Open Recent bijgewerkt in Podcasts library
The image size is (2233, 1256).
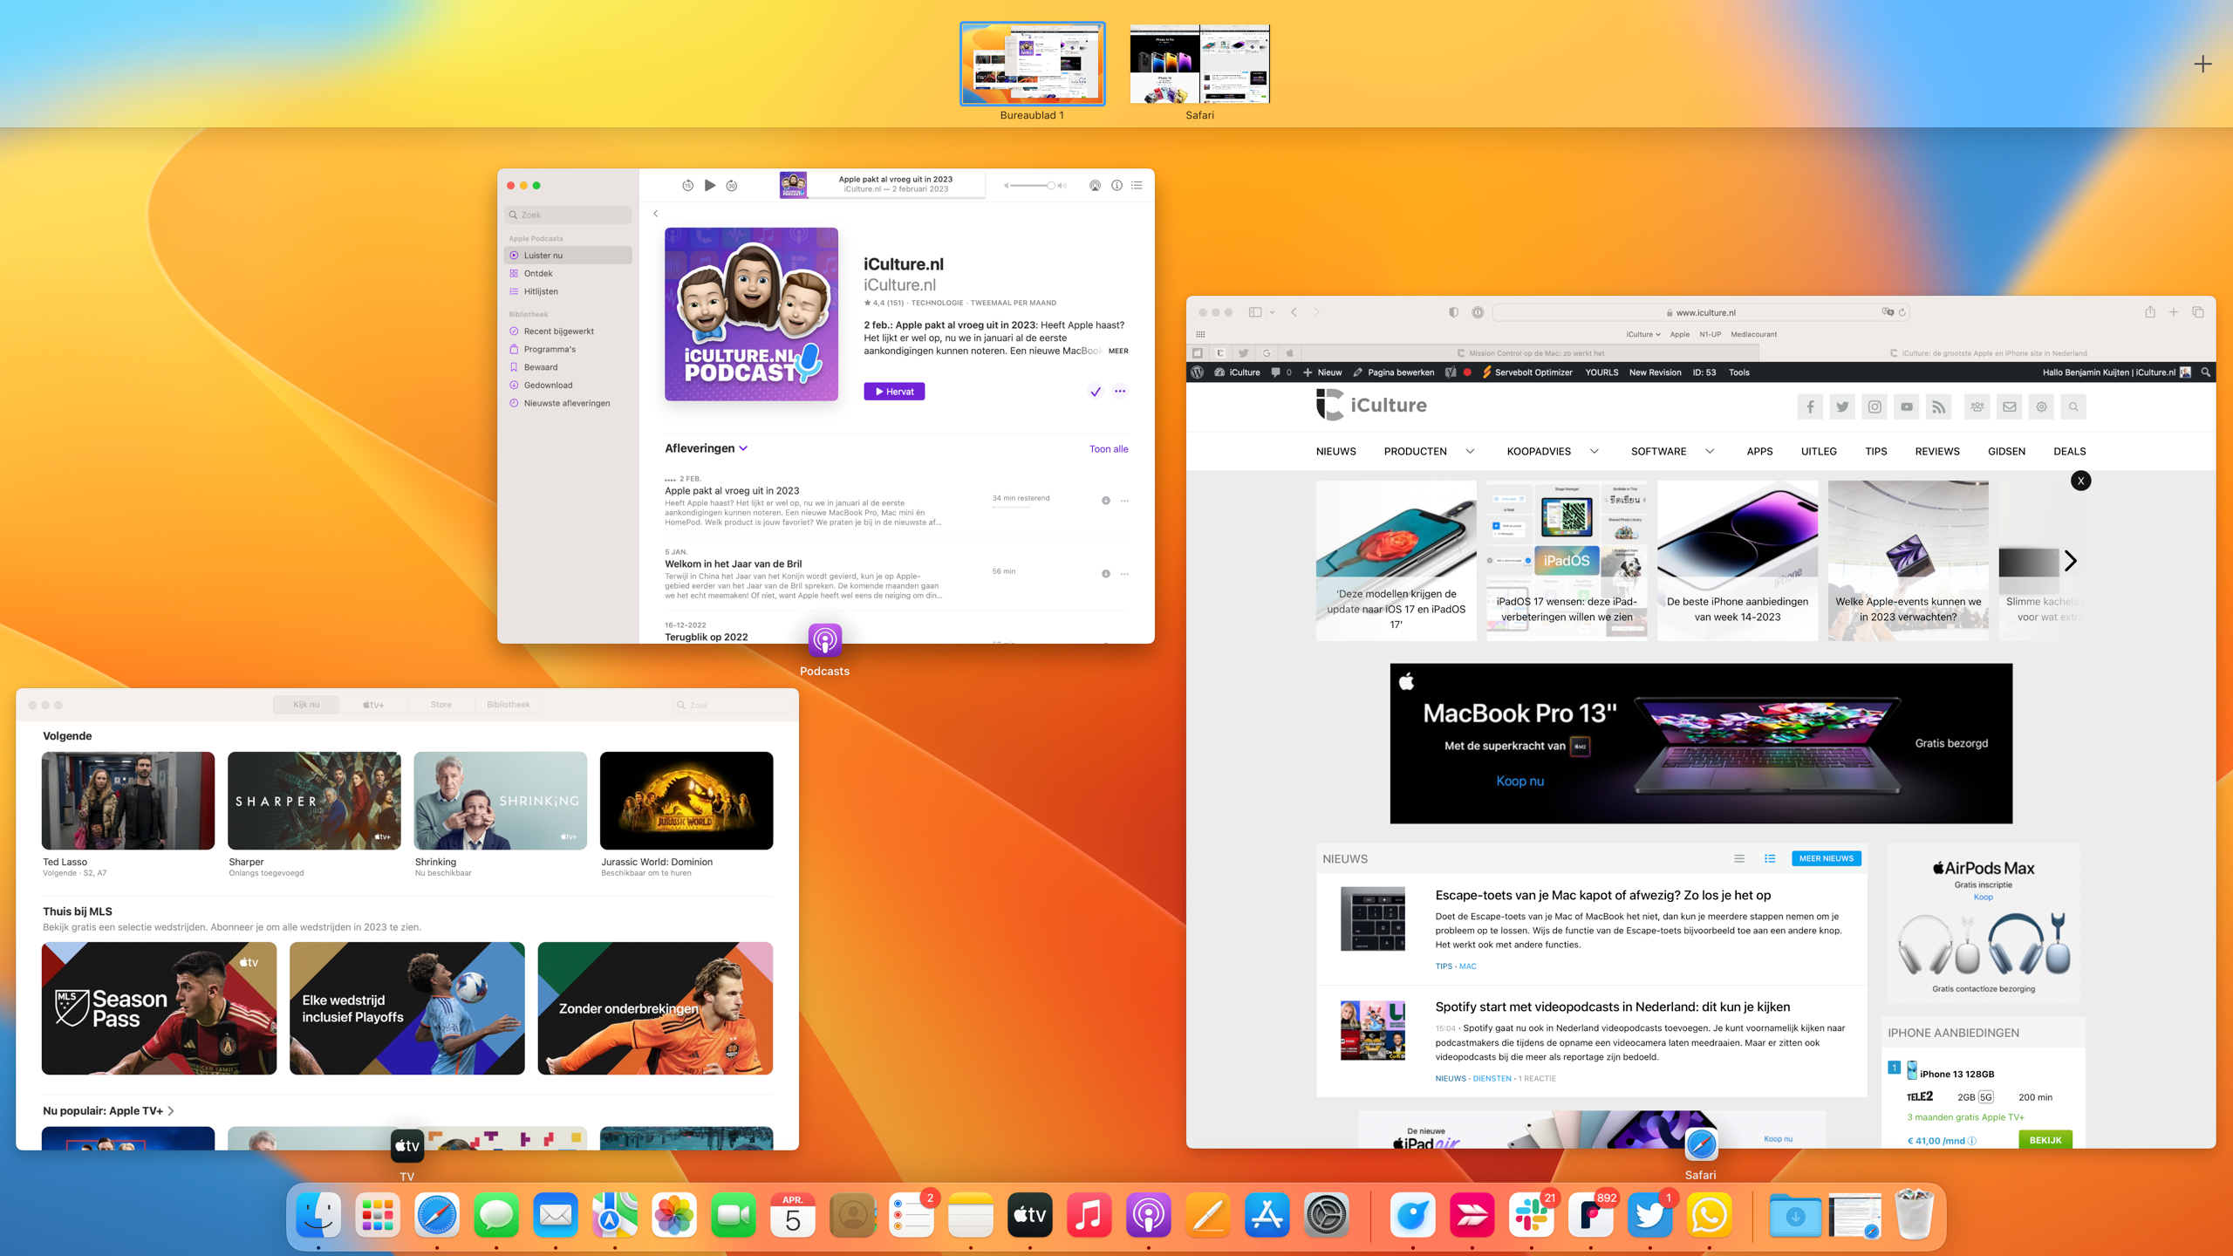pyautogui.click(x=568, y=331)
